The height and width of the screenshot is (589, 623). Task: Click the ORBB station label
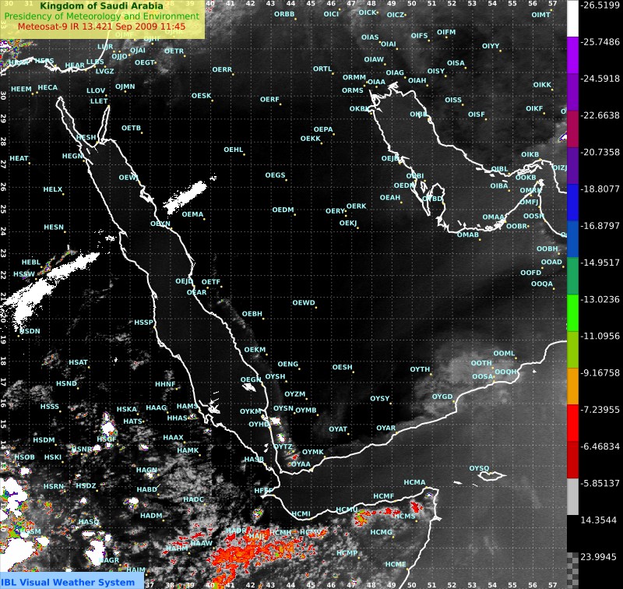pos(284,14)
